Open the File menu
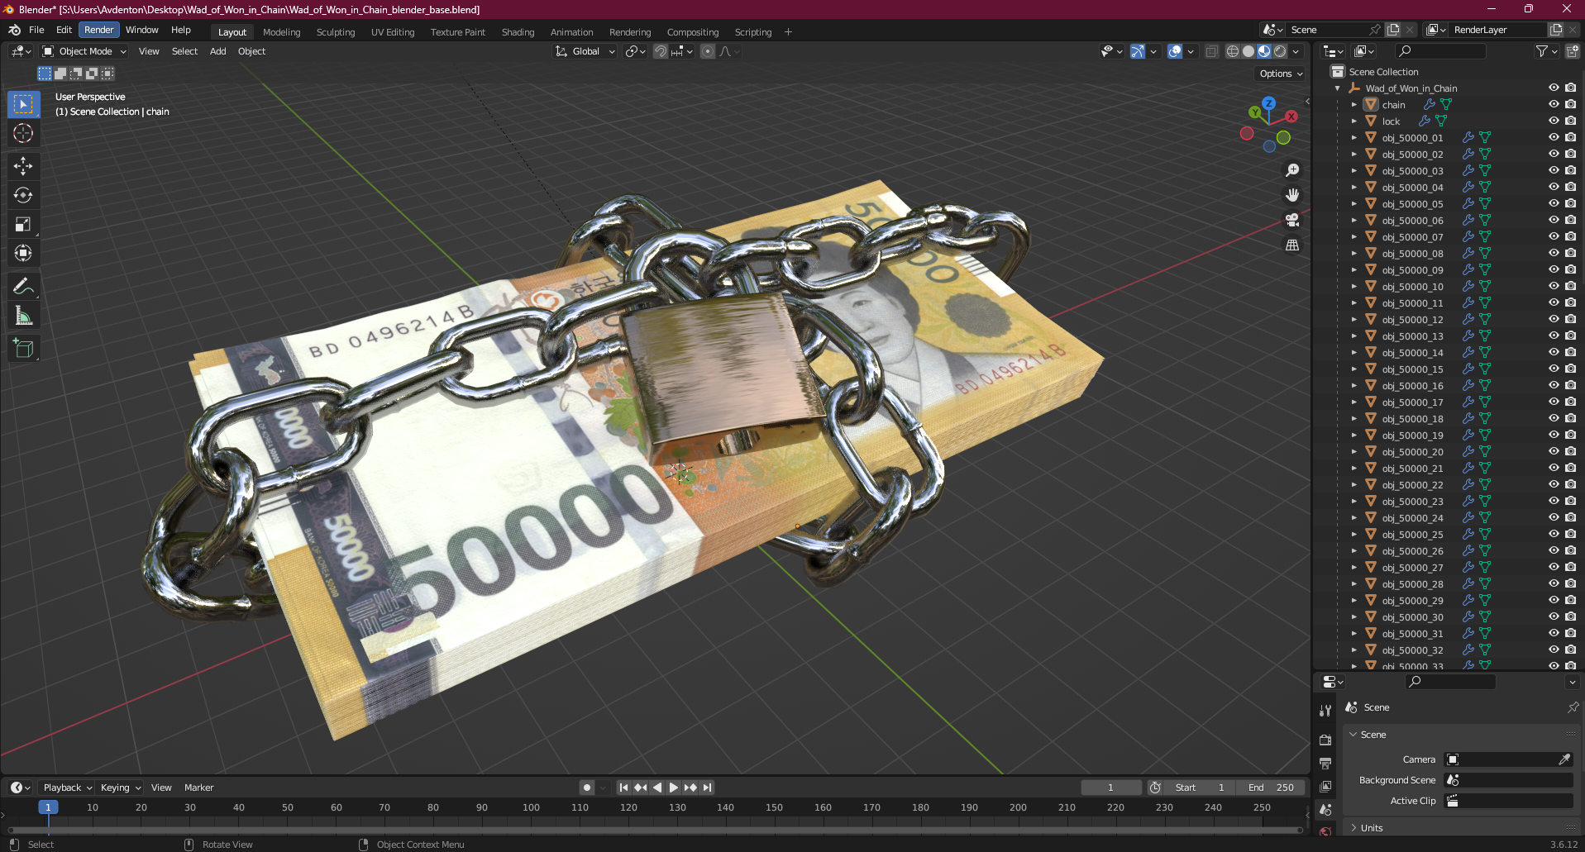This screenshot has width=1585, height=852. [36, 30]
